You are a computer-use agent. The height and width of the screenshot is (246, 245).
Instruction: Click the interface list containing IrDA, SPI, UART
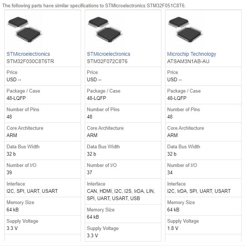tap(199, 191)
